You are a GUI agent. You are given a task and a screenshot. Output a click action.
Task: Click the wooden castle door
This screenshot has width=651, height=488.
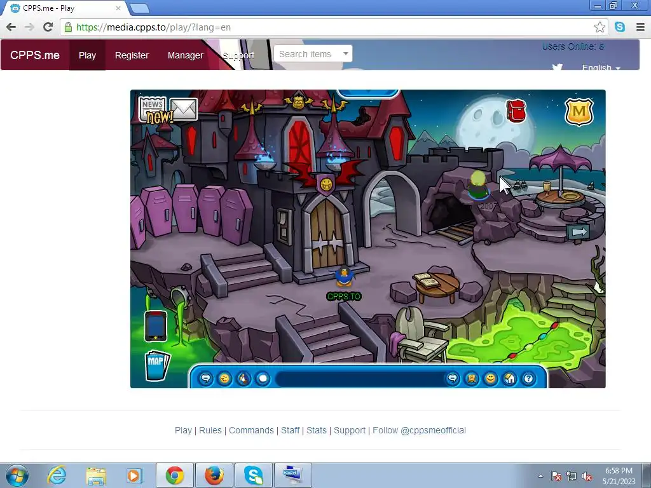pos(327,234)
